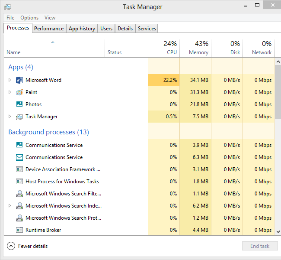
Task: Click the Apps (4) group heading
Action: coord(21,67)
